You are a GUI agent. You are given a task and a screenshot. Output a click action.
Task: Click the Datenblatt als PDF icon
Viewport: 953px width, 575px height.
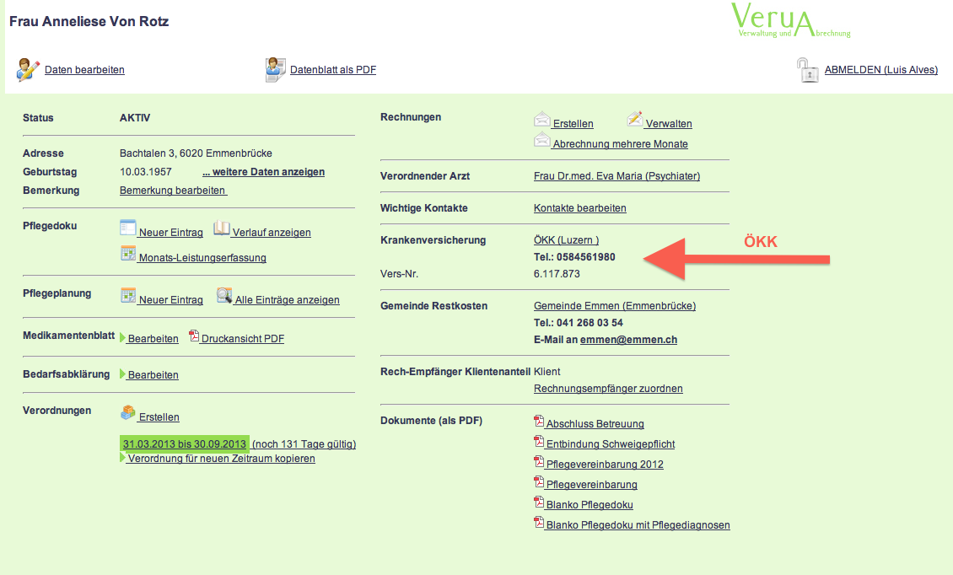276,69
